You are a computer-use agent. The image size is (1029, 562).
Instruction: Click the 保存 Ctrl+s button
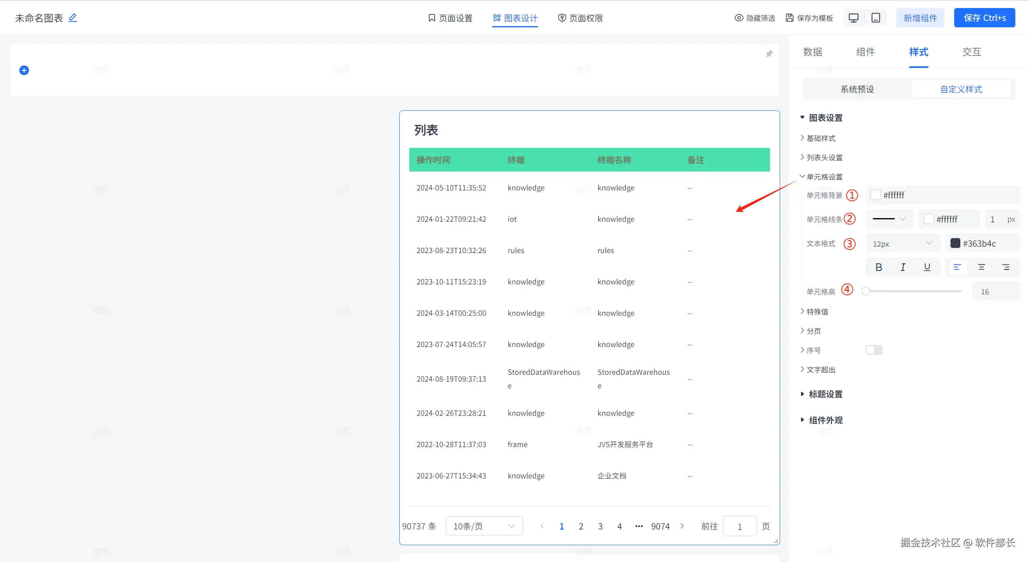[984, 18]
